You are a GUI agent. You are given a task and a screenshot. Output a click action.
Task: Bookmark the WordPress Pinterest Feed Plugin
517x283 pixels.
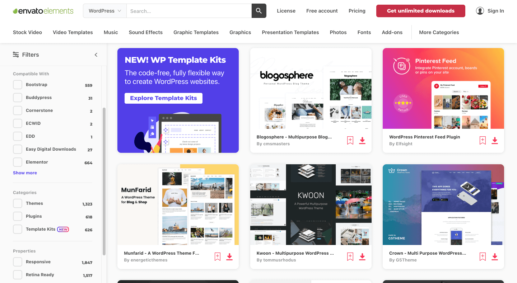coord(483,140)
